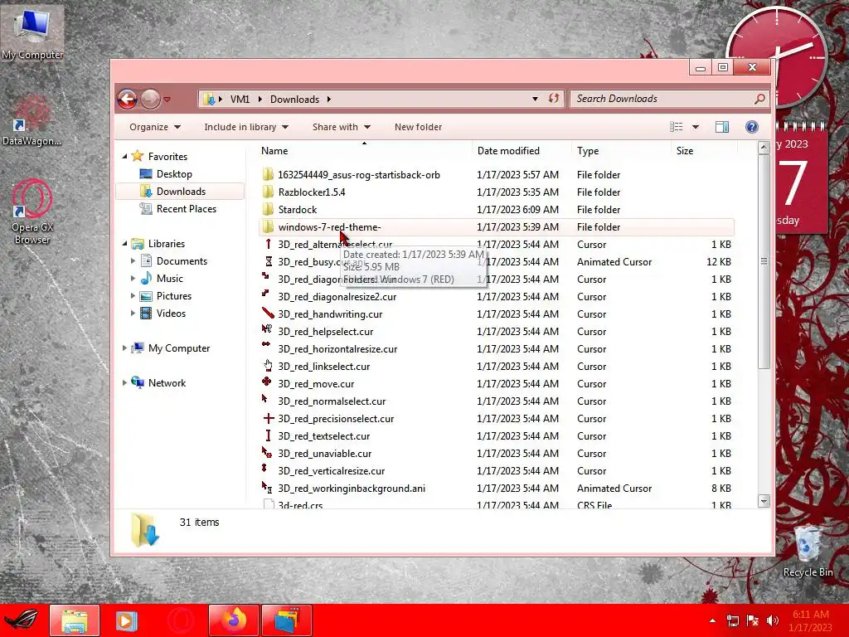Screen dimensions: 849x637
Task: Click the 3D_red_unaviable.cur cursor icon
Action: point(268,453)
